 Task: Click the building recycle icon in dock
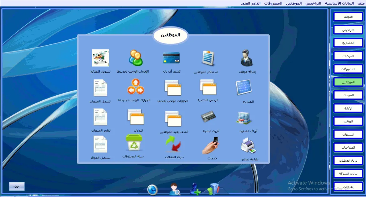pyautogui.click(x=213, y=189)
